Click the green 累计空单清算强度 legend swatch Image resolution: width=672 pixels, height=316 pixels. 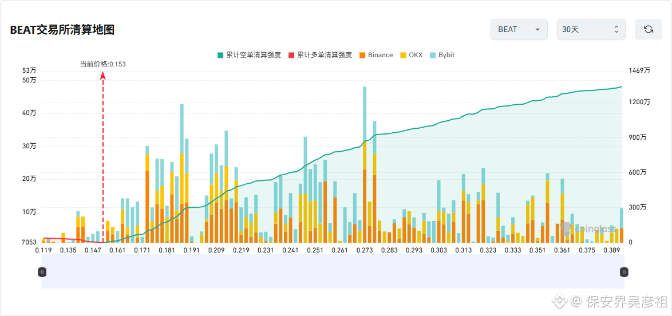pyautogui.click(x=220, y=55)
